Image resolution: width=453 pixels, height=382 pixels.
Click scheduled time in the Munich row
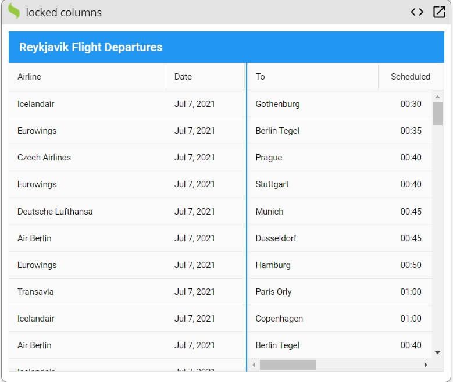coord(411,212)
